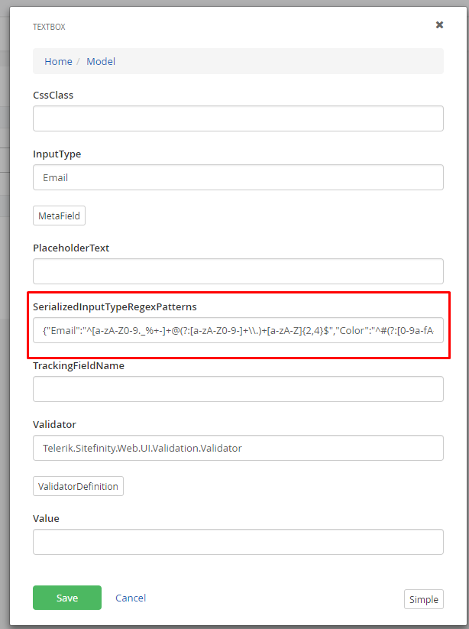This screenshot has width=469, height=629.
Task: Cancel editing the textbox properties
Action: 130,598
